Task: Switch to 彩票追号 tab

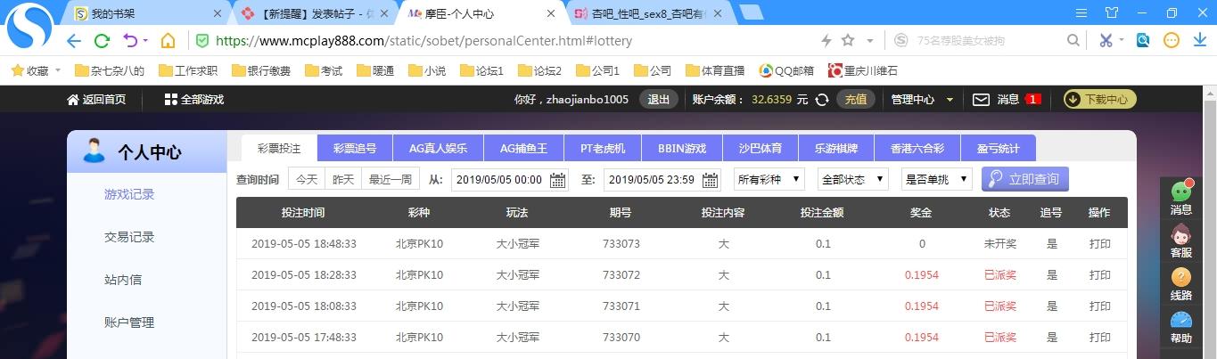Action: pyautogui.click(x=355, y=149)
